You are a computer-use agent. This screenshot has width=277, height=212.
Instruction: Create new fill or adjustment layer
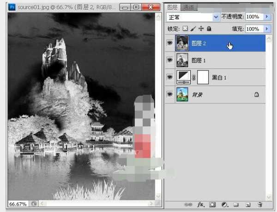[224, 204]
